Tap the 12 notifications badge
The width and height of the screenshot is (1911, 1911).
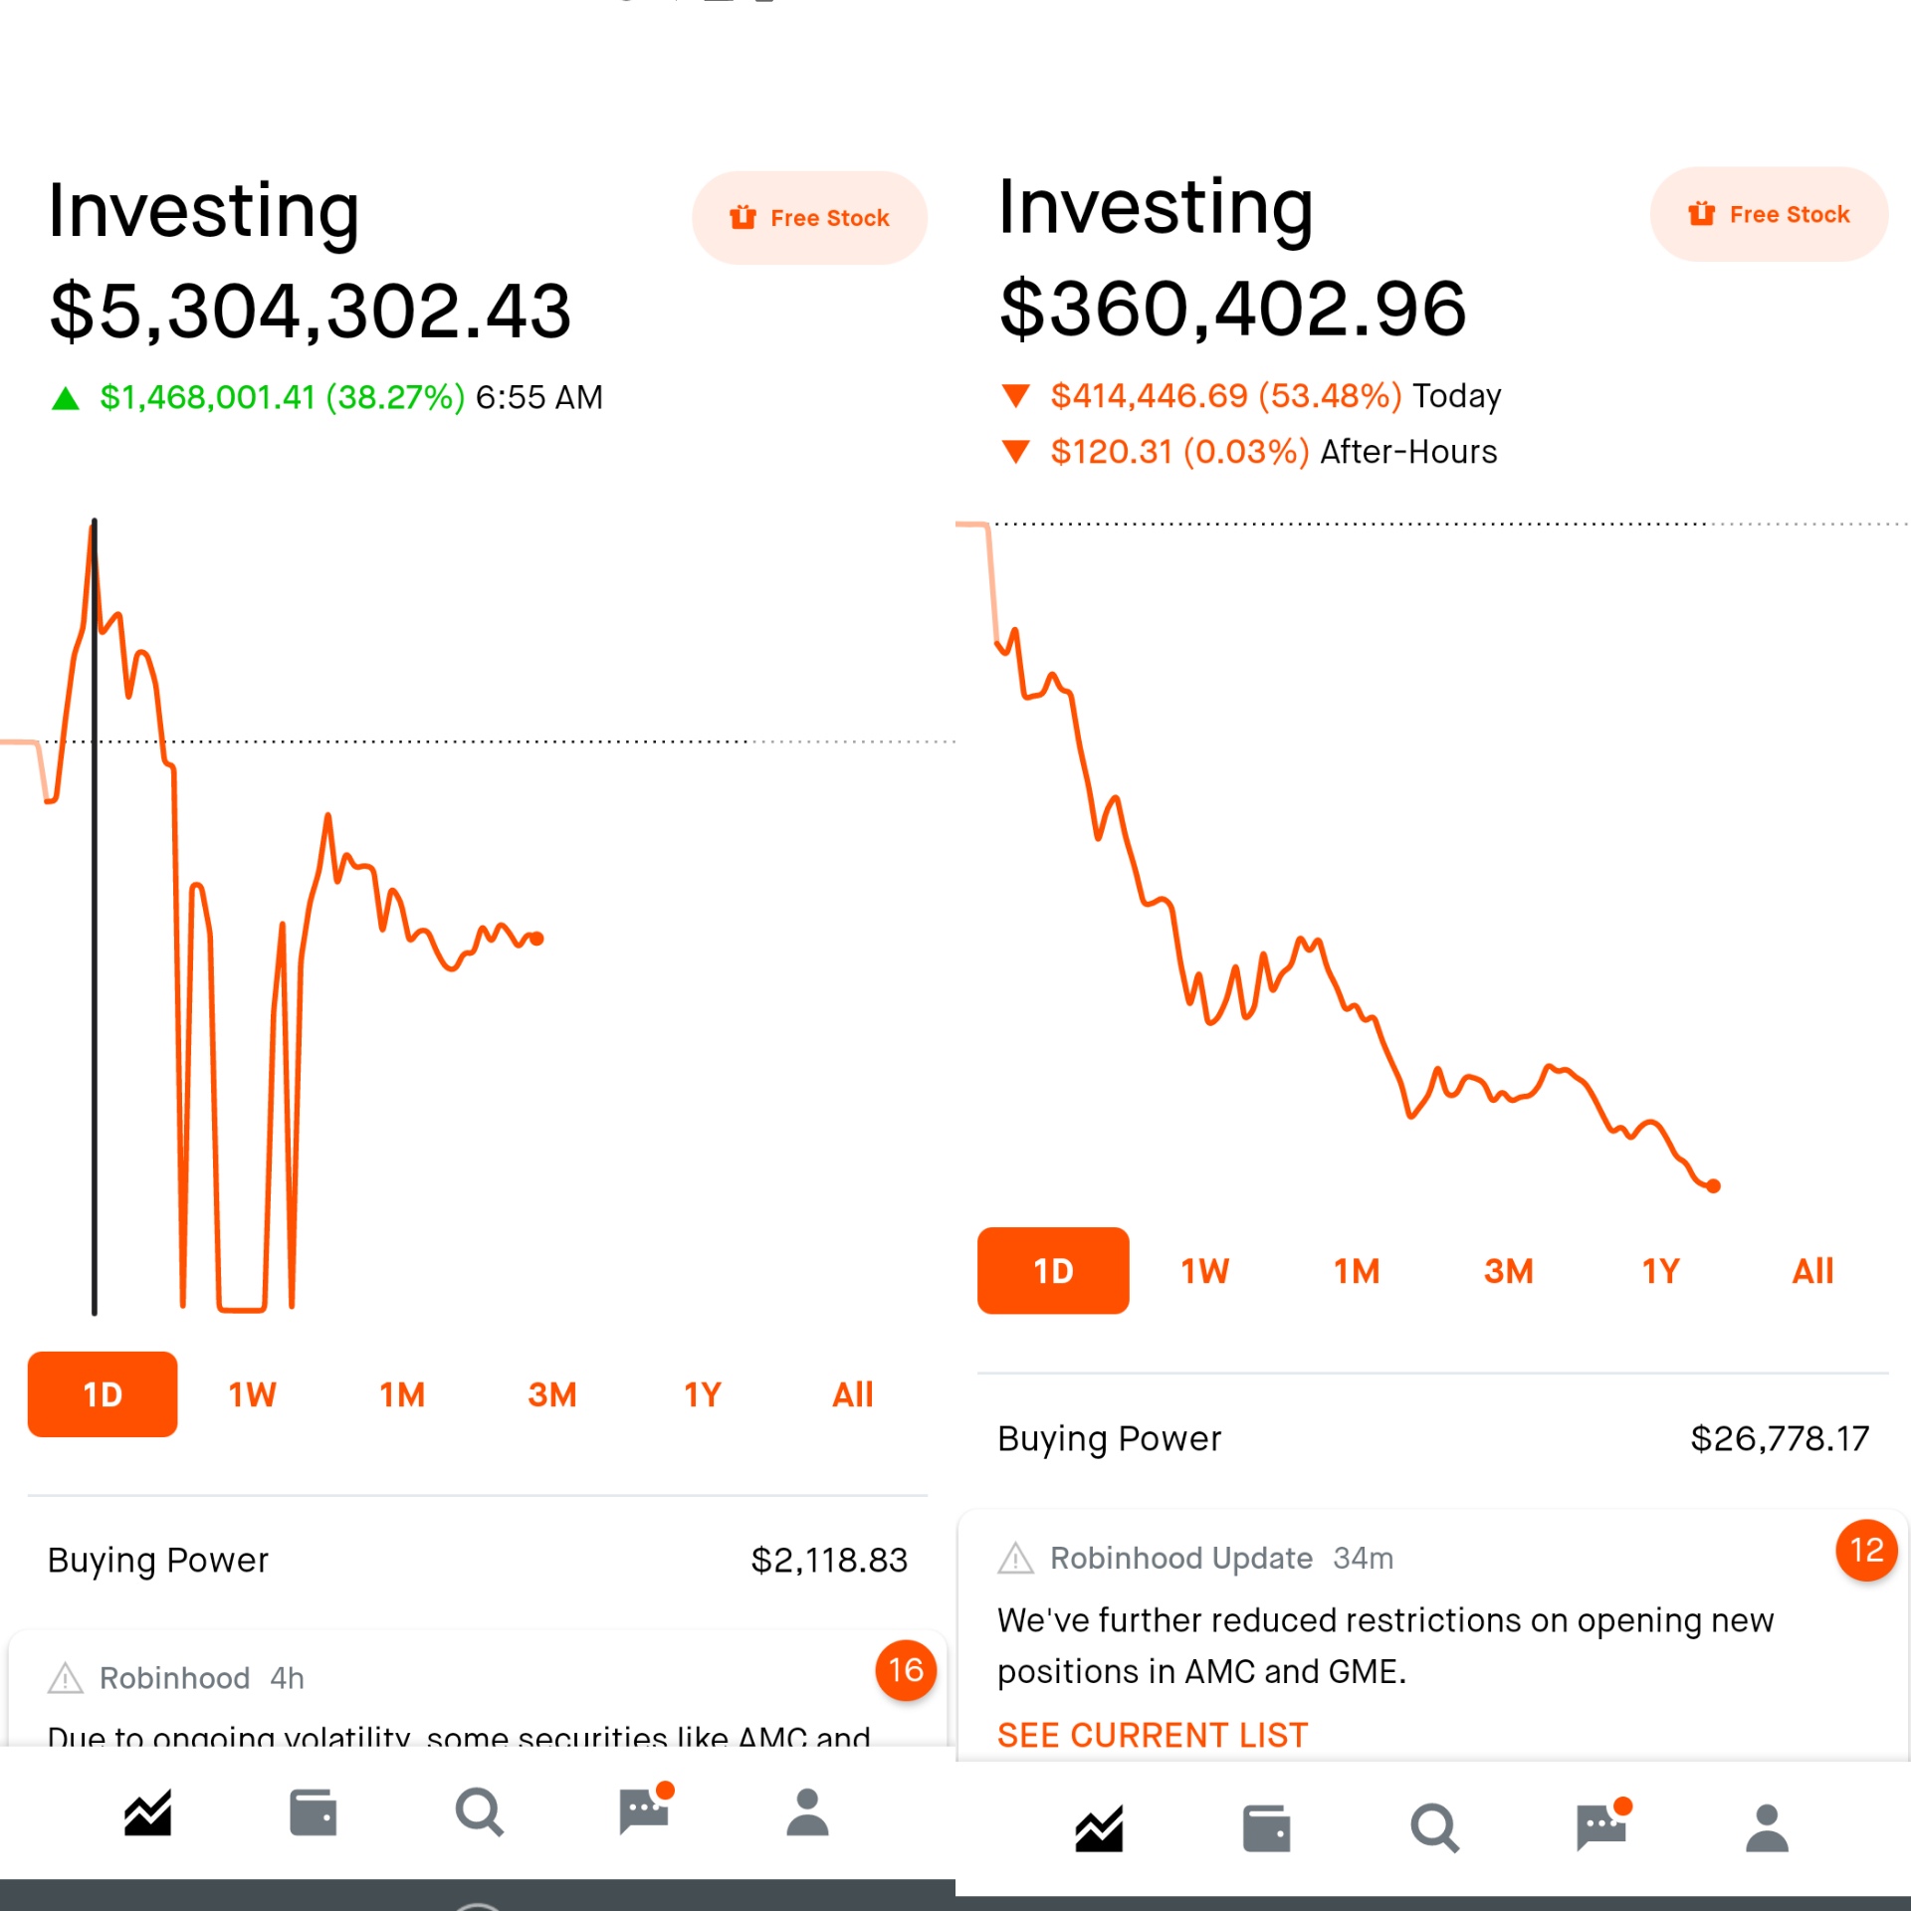coord(1866,1550)
